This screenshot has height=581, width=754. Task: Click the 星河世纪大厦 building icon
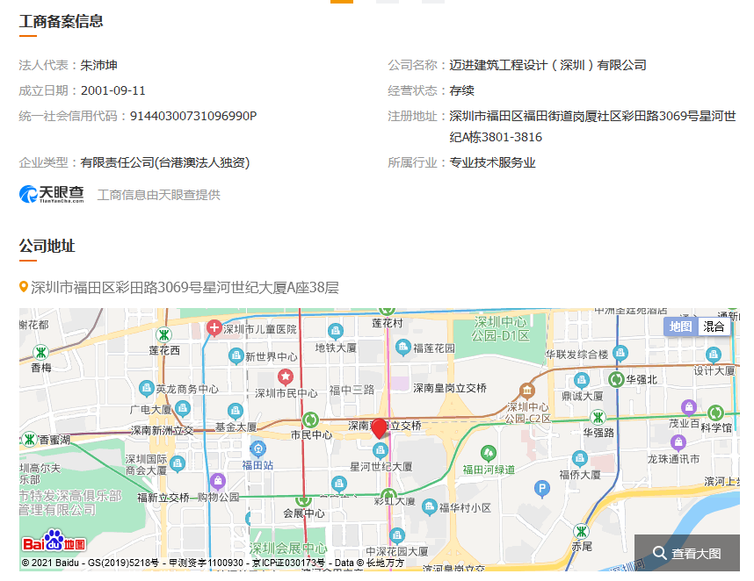click(x=381, y=450)
